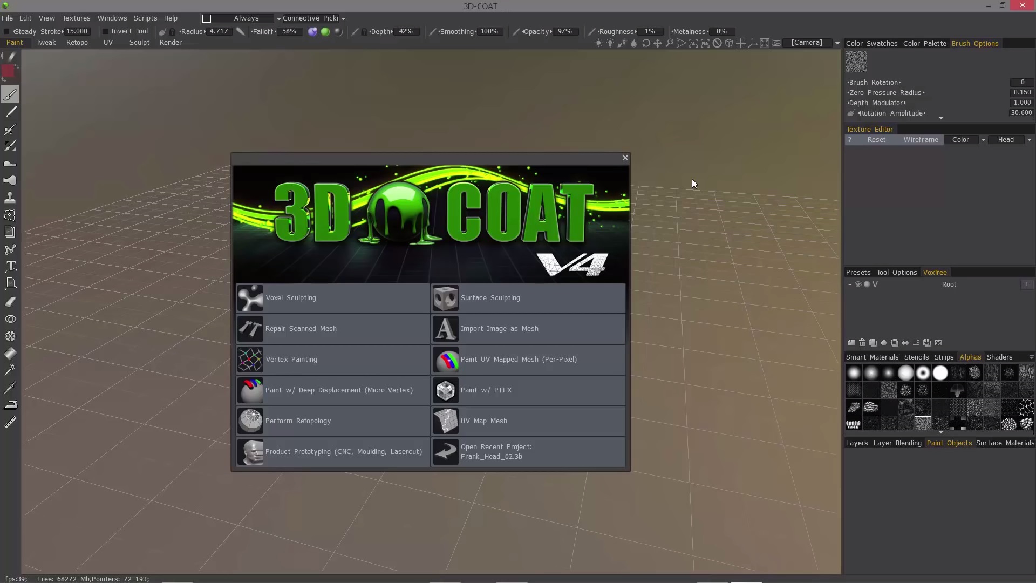
Task: Click the Opacity 97% value slider
Action: (x=565, y=31)
